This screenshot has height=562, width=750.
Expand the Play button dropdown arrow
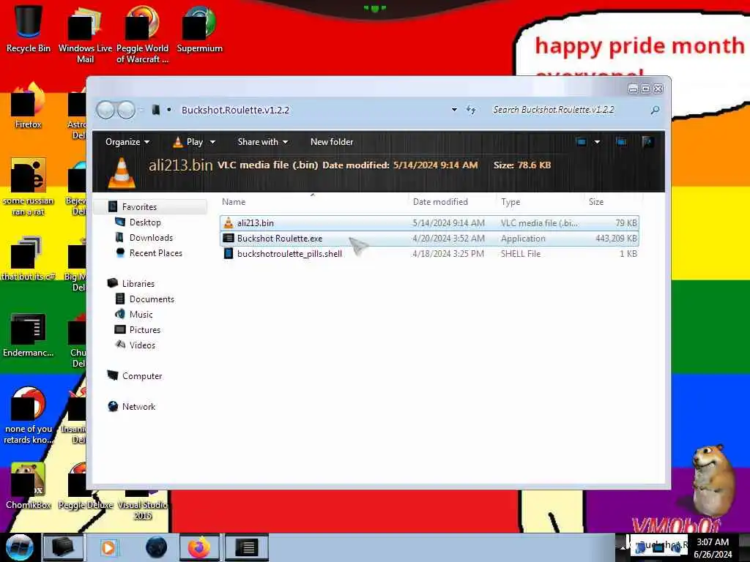click(213, 142)
